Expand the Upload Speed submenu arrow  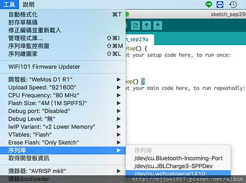119,87
